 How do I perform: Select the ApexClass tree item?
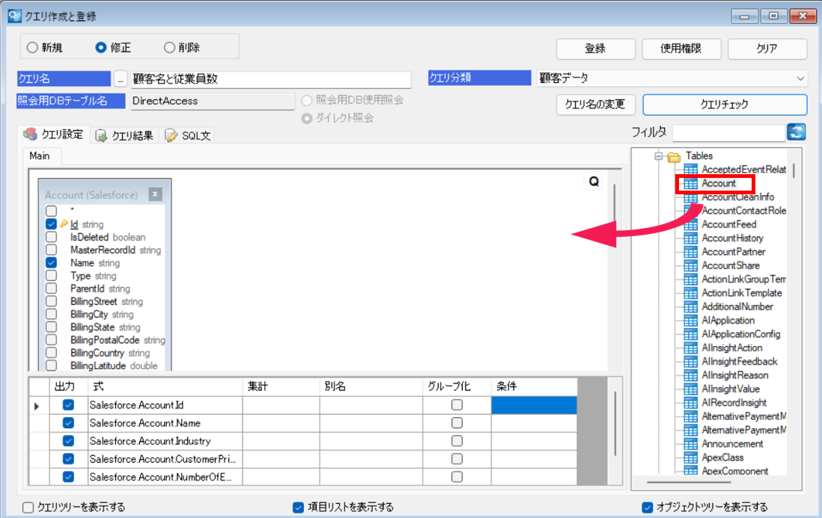pos(722,457)
